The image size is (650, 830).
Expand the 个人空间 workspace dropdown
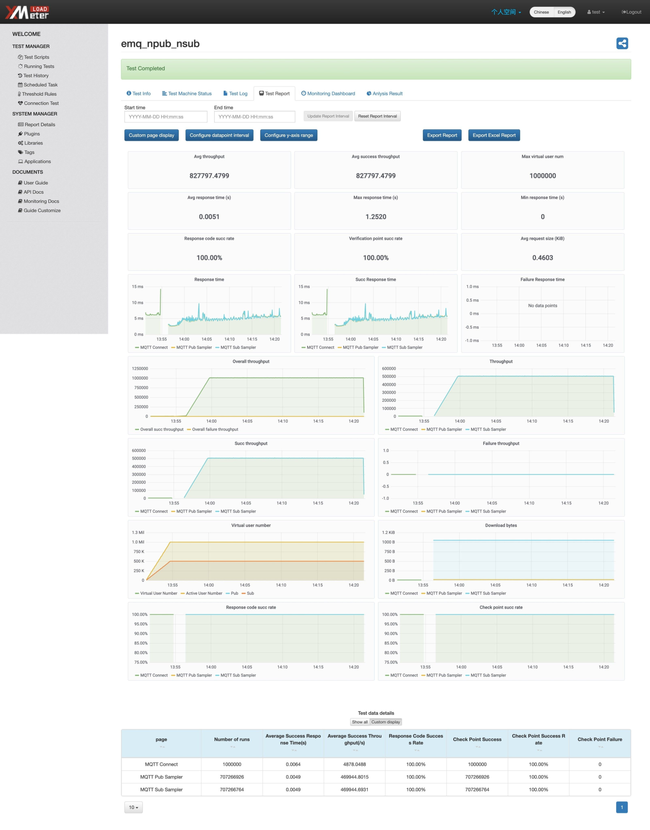506,12
